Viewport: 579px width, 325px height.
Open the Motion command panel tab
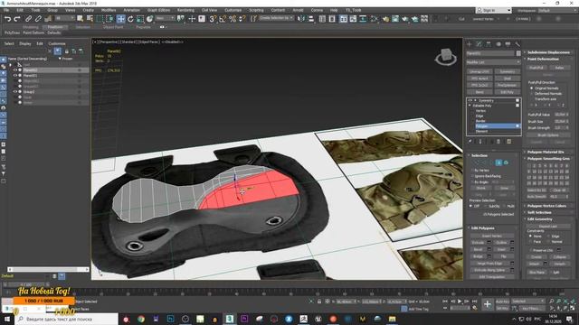point(498,44)
